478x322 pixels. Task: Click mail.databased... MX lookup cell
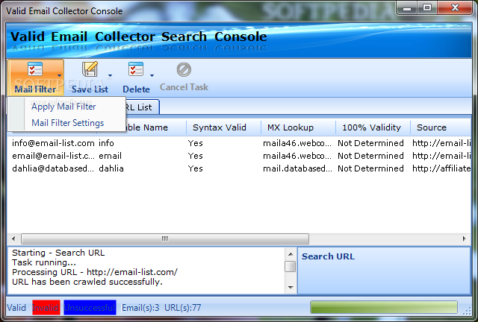coord(297,168)
